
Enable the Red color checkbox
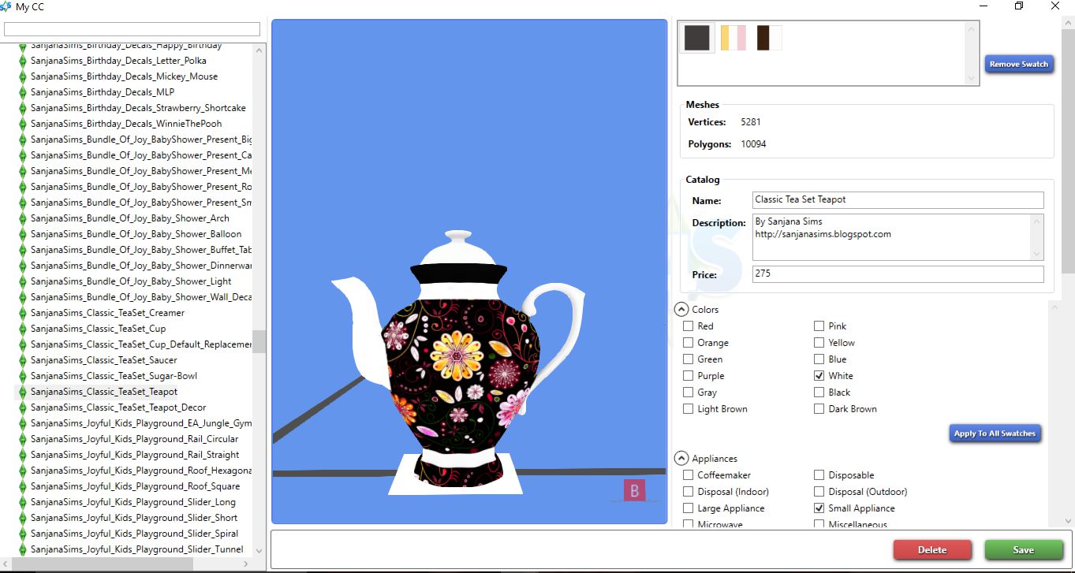[689, 326]
